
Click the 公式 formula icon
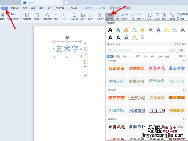click(159, 16)
